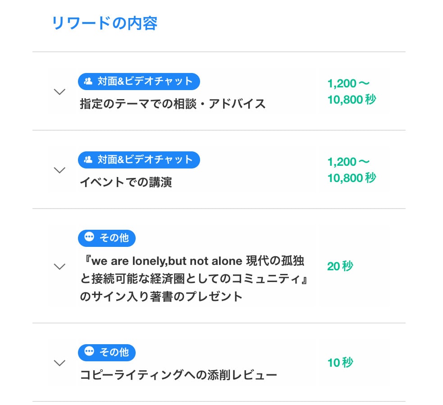Image resolution: width=443 pixels, height=405 pixels.
Task: Click people icon in first 対面&ビデオチャット badge
Action: (88, 82)
